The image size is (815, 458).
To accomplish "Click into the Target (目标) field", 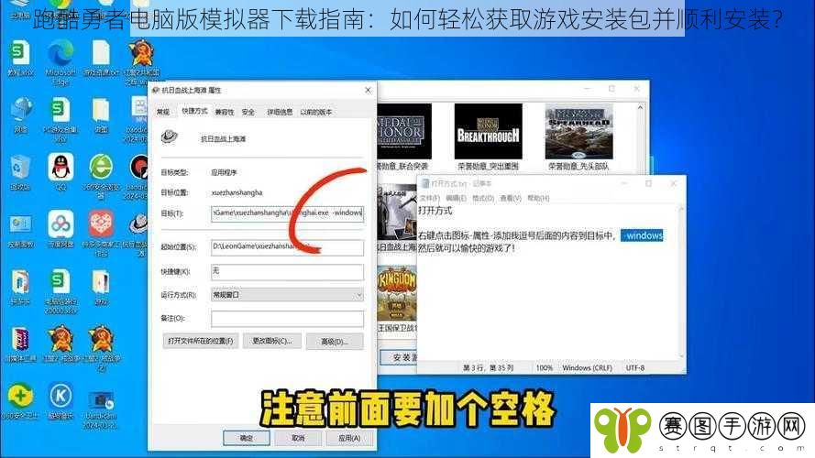I will pos(288,213).
